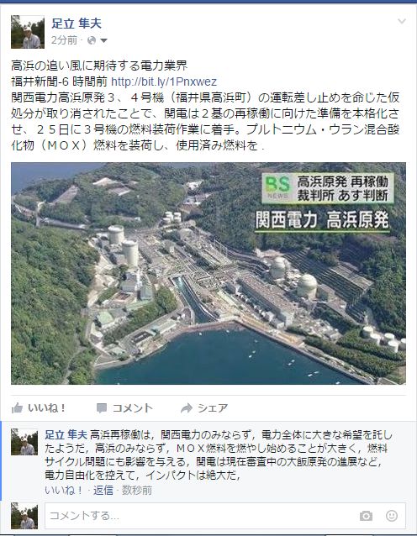417x536 pixels.
Task: Click the 2分前 post timestamp
Action: pos(64,40)
